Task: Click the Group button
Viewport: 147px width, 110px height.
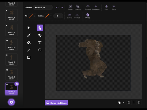Action: [x=70, y=7]
